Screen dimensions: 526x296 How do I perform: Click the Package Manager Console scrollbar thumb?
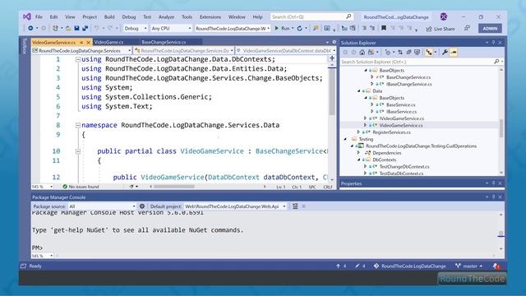coord(501,233)
